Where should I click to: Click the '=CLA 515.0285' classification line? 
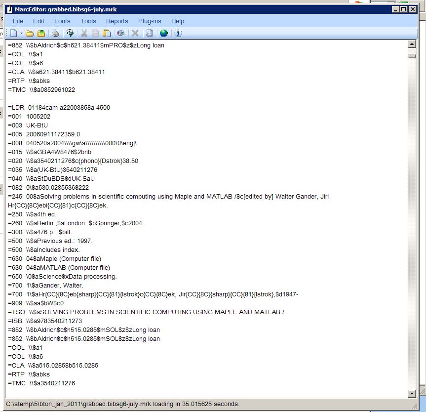pyautogui.click(x=53, y=365)
